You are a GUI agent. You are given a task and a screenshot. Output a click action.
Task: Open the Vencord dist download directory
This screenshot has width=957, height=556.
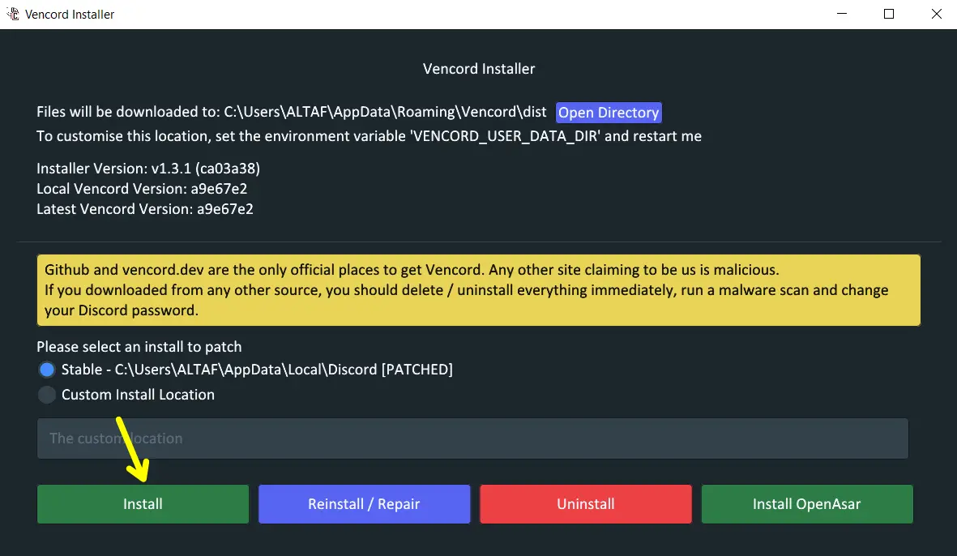coord(609,112)
